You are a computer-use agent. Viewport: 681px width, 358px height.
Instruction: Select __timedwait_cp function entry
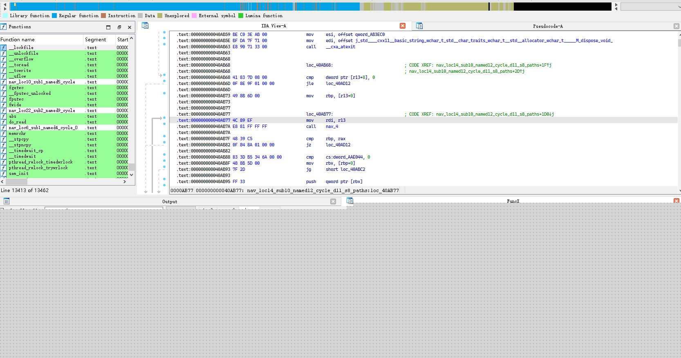coord(64,150)
